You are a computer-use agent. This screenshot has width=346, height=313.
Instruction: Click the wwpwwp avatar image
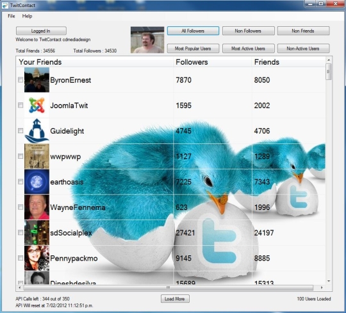[37, 156]
